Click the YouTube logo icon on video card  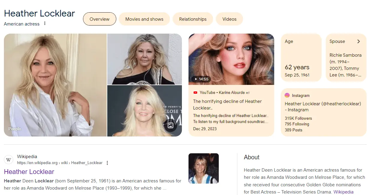click(195, 93)
